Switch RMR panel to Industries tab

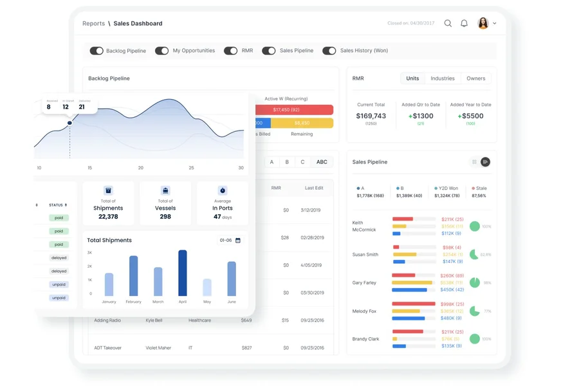click(445, 78)
